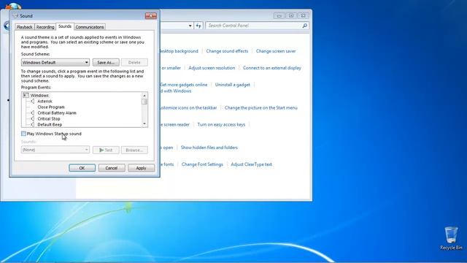The image size is (467, 263).
Task: Toggle Play Windows Startup sound checkbox
Action: coord(23,134)
